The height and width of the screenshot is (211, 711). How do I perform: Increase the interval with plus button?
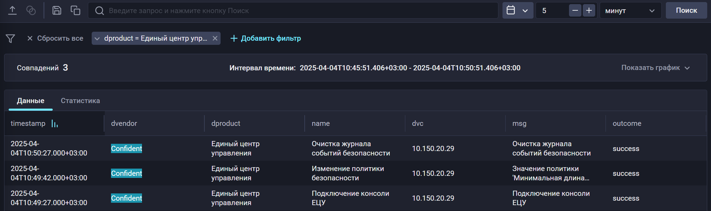click(x=589, y=10)
